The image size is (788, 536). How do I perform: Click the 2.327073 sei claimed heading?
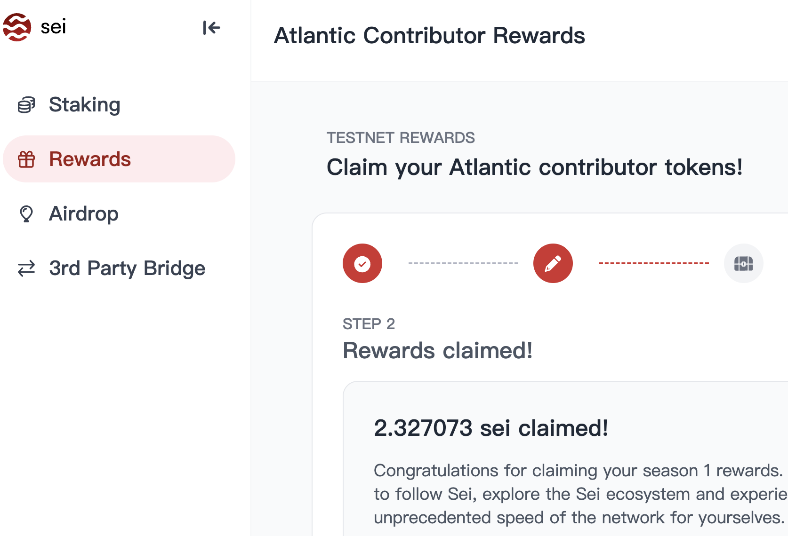491,428
